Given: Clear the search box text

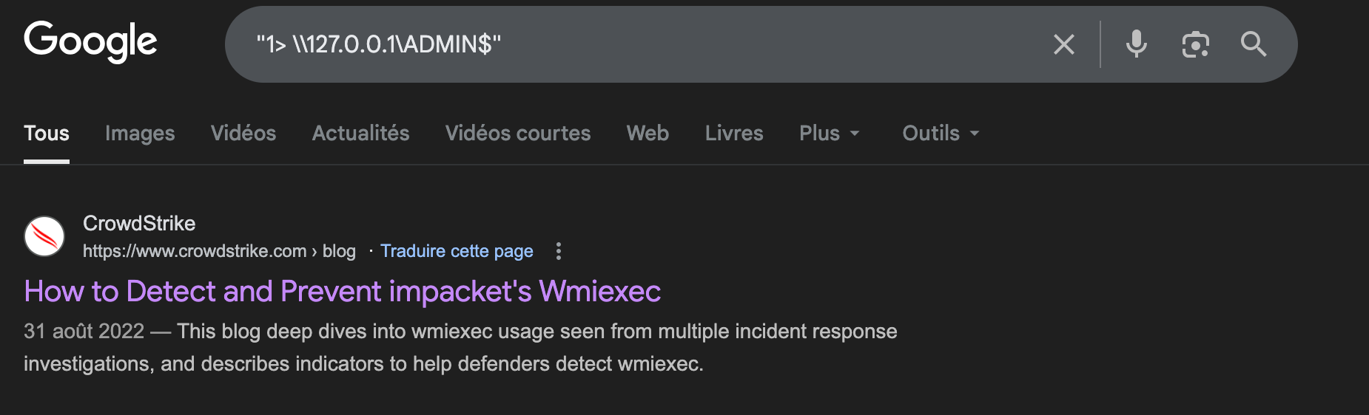Looking at the screenshot, I should coord(1063,45).
